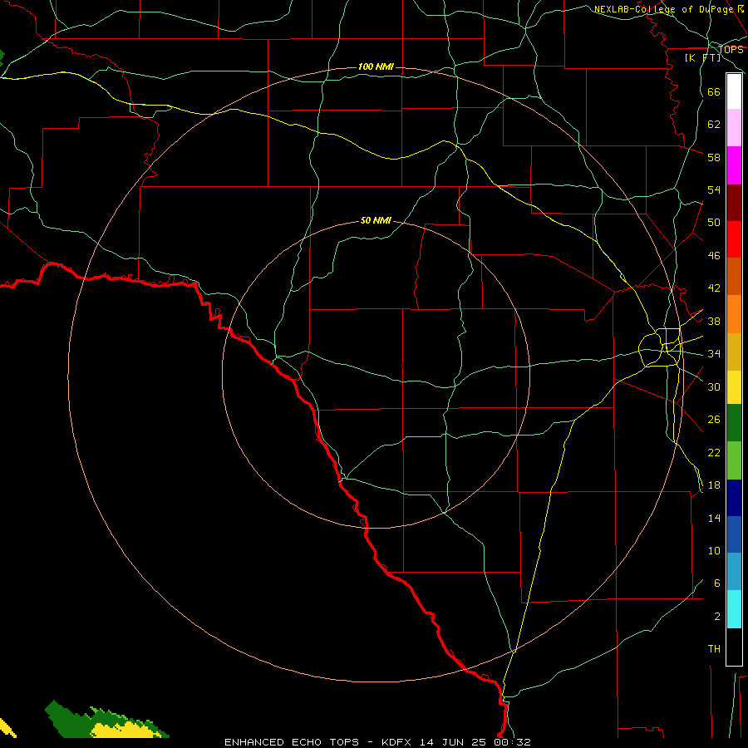748x748 pixels.
Task: Select the bright red legend swatch
Action: 734,239
